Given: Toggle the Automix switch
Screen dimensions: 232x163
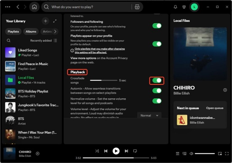Looking at the screenshot, I should tap(157, 91).
